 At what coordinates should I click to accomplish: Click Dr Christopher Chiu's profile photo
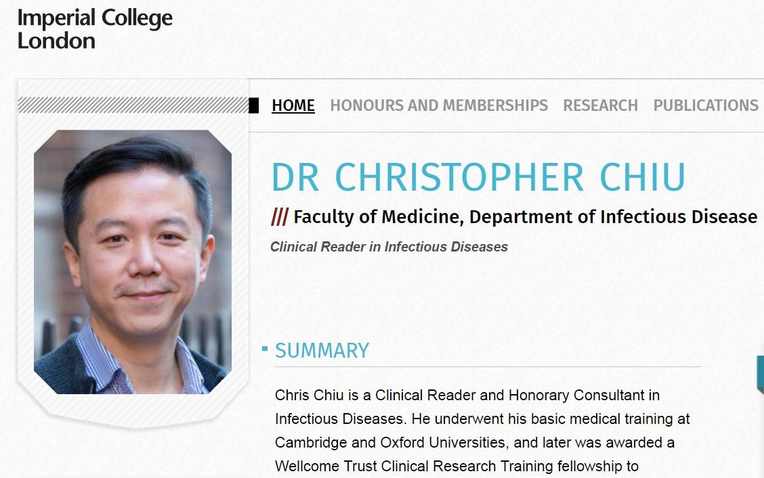click(133, 262)
